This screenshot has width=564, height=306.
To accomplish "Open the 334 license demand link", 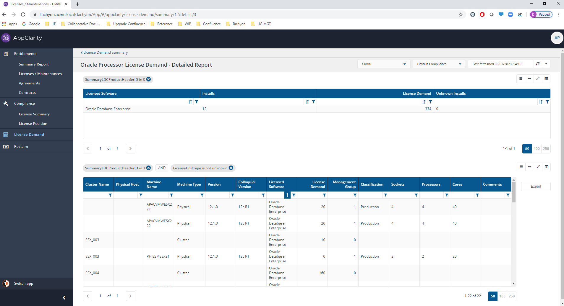I will click(x=428, y=109).
